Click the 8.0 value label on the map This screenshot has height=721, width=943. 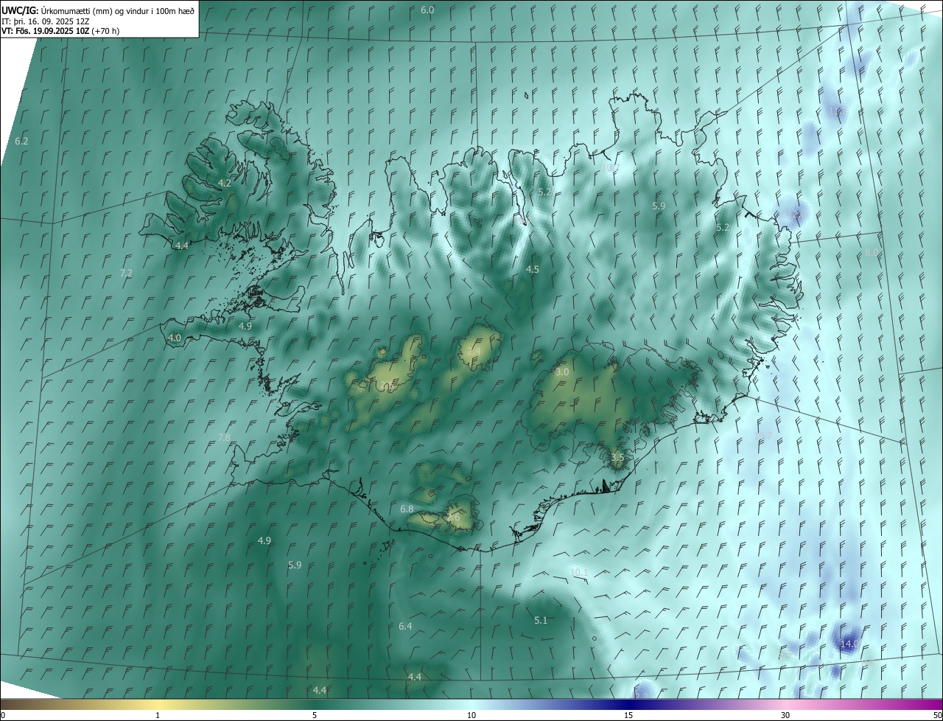[x=872, y=253]
